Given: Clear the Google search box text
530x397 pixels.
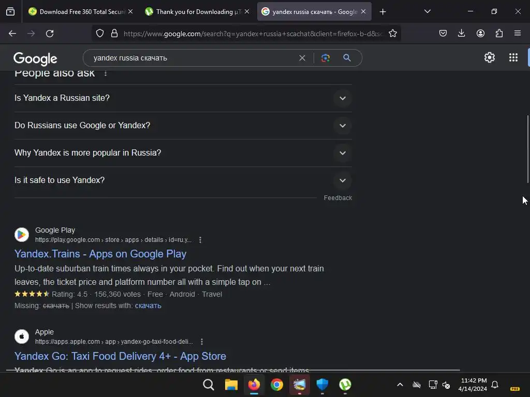Looking at the screenshot, I should click(302, 58).
